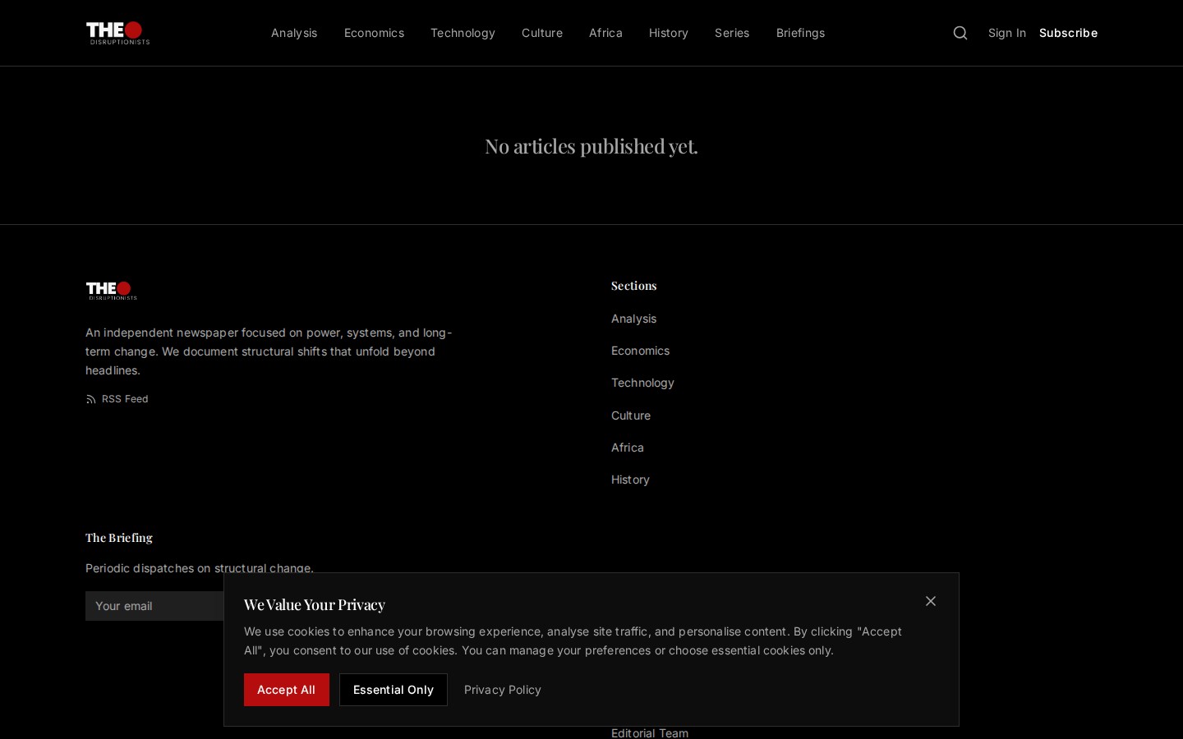1183x739 pixels.
Task: Click 'The Briefing' newsletter heading
Action: (119, 538)
